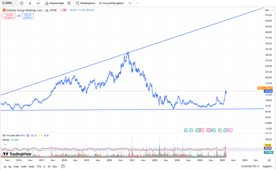Toggle the коррект. adjustment option
276x170 pixels.
[268, 166]
